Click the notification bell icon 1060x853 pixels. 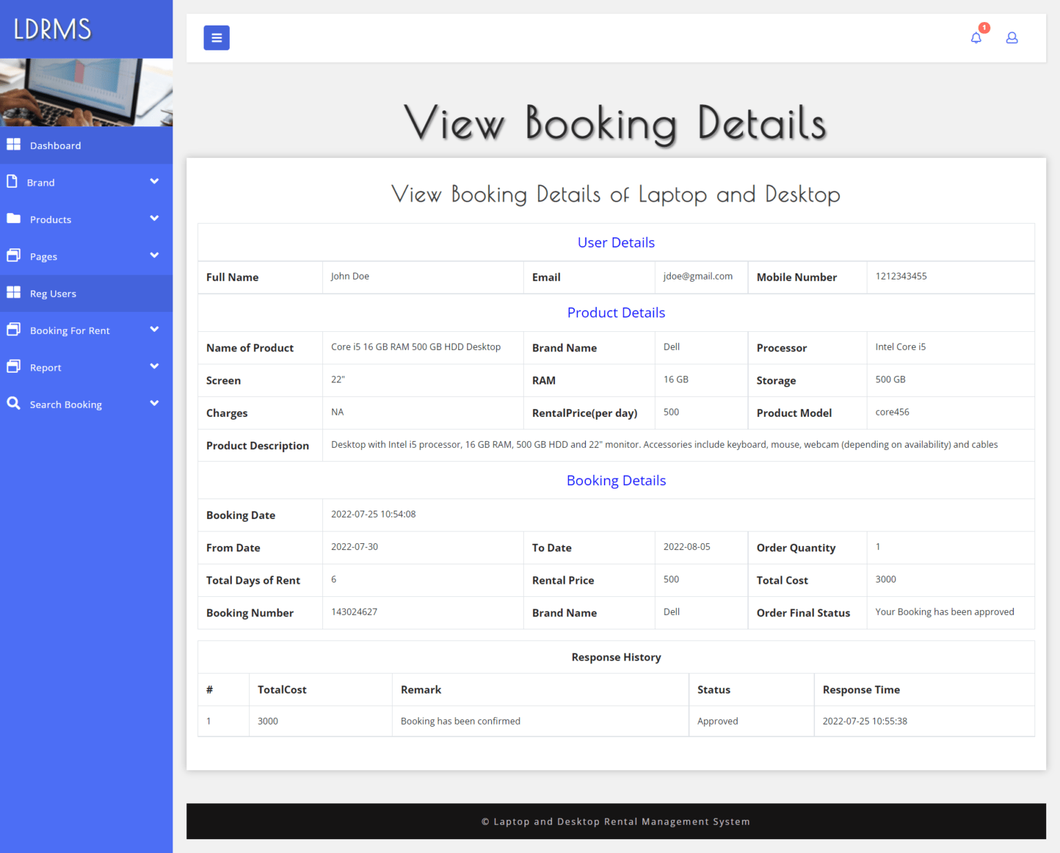(976, 38)
